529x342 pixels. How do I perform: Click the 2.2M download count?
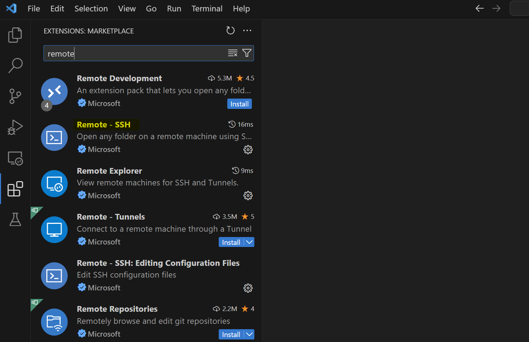click(225, 309)
